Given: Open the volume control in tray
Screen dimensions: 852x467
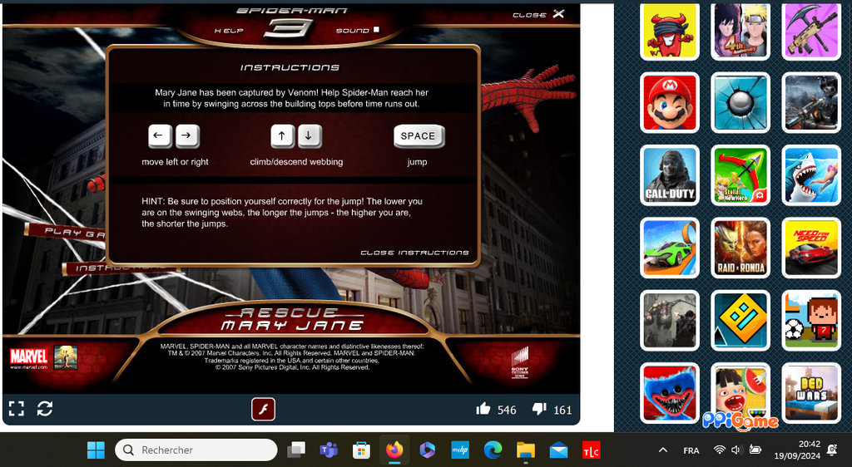Looking at the screenshot, I should pyautogui.click(x=736, y=450).
